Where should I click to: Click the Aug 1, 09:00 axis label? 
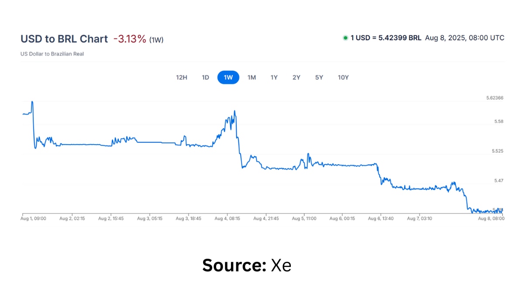click(x=34, y=218)
